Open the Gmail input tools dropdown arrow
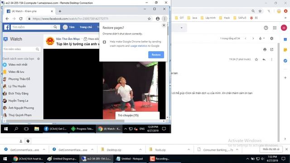This screenshot has height=163, width=290. pyautogui.click(x=264, y=38)
